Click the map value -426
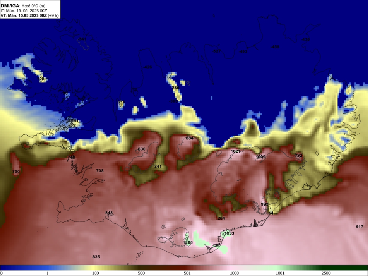This screenshot has width=368, height=276. (x=148, y=67)
